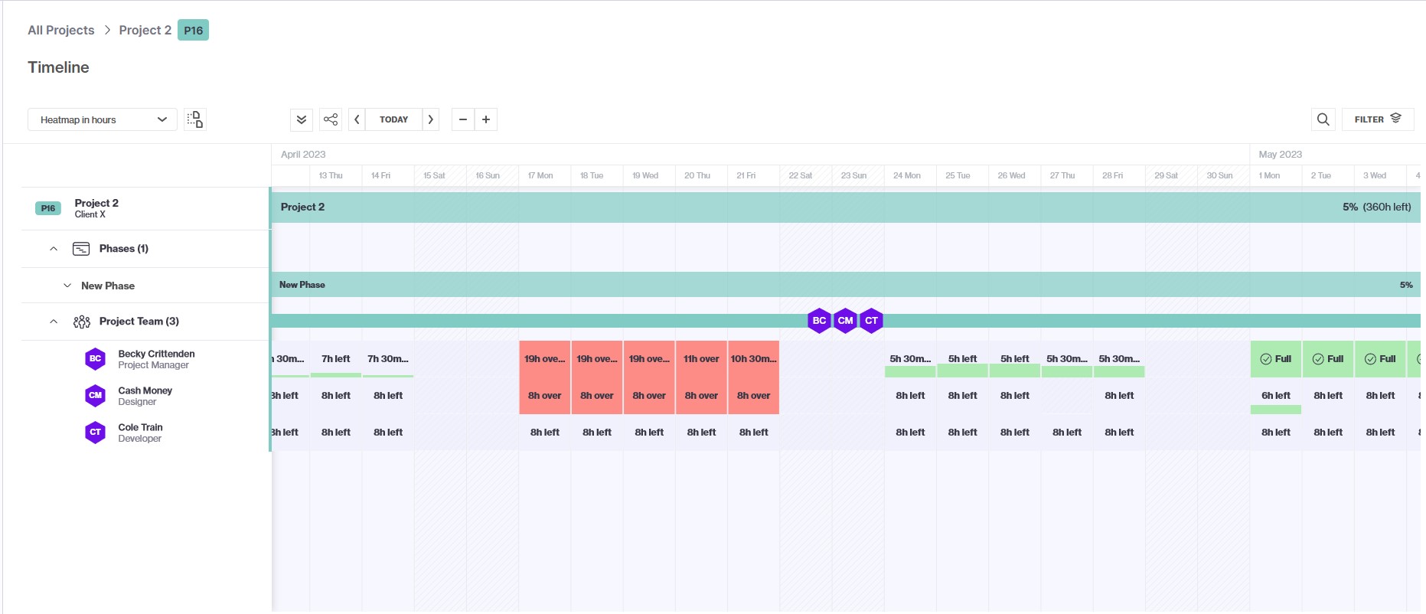Click Cole Train's CT avatar in the list
Viewport: 1426px width, 614px height.
[x=95, y=432]
